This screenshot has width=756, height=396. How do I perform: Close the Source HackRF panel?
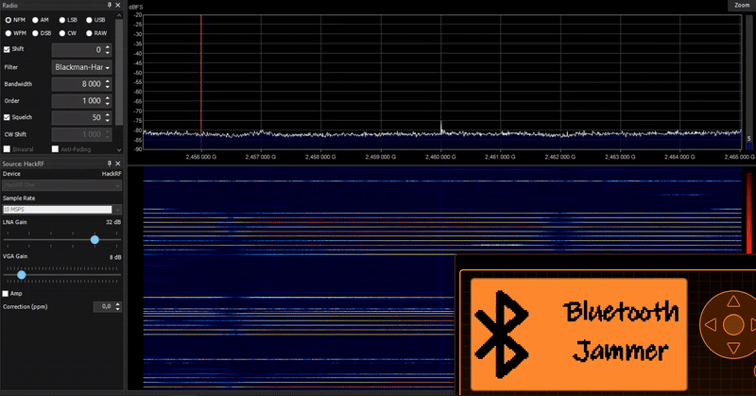[x=117, y=164]
